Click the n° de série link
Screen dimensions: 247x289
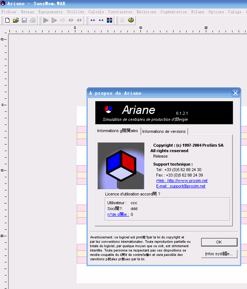coord(118,214)
